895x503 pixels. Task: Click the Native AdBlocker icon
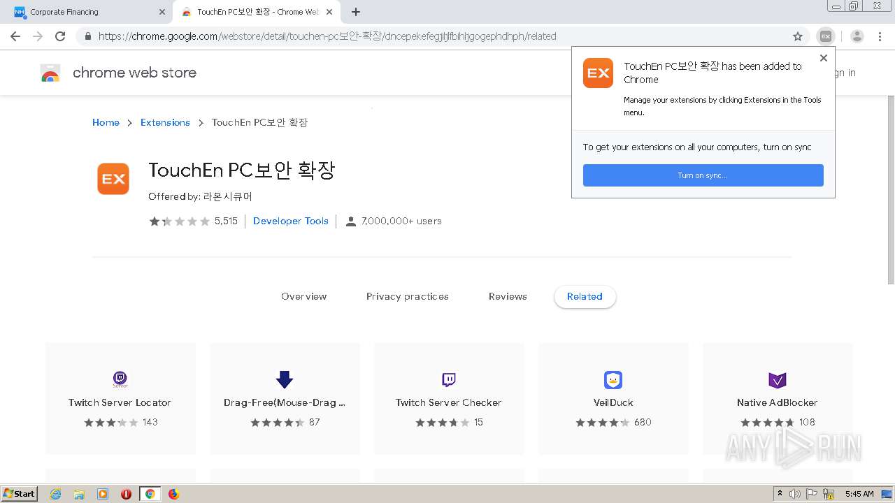[x=778, y=379]
